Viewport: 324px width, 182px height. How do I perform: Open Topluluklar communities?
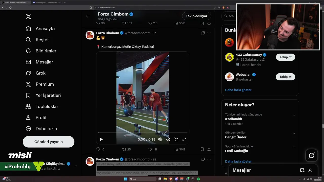point(42,106)
